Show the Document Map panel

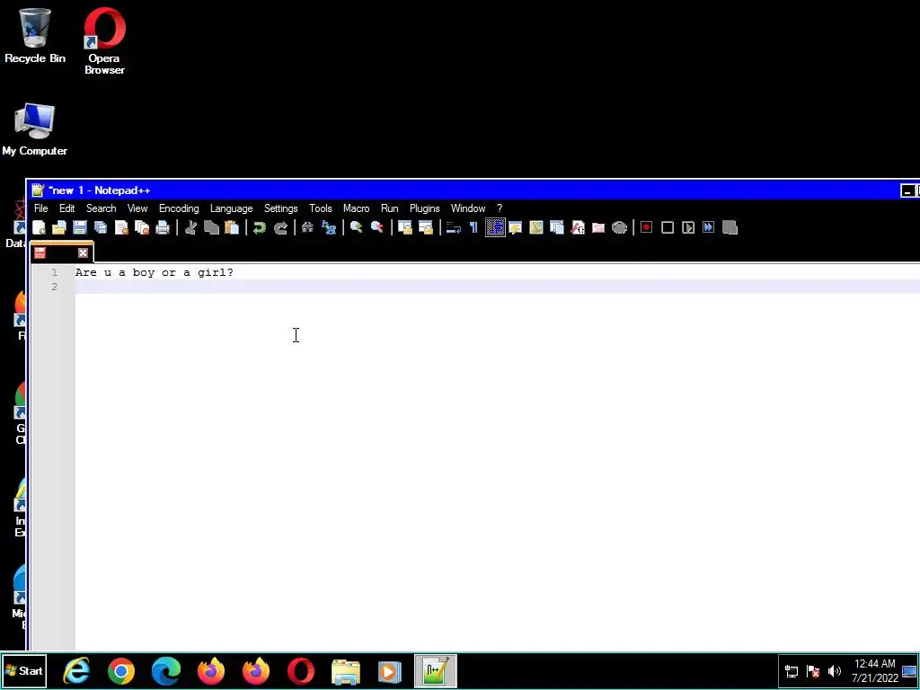536,227
